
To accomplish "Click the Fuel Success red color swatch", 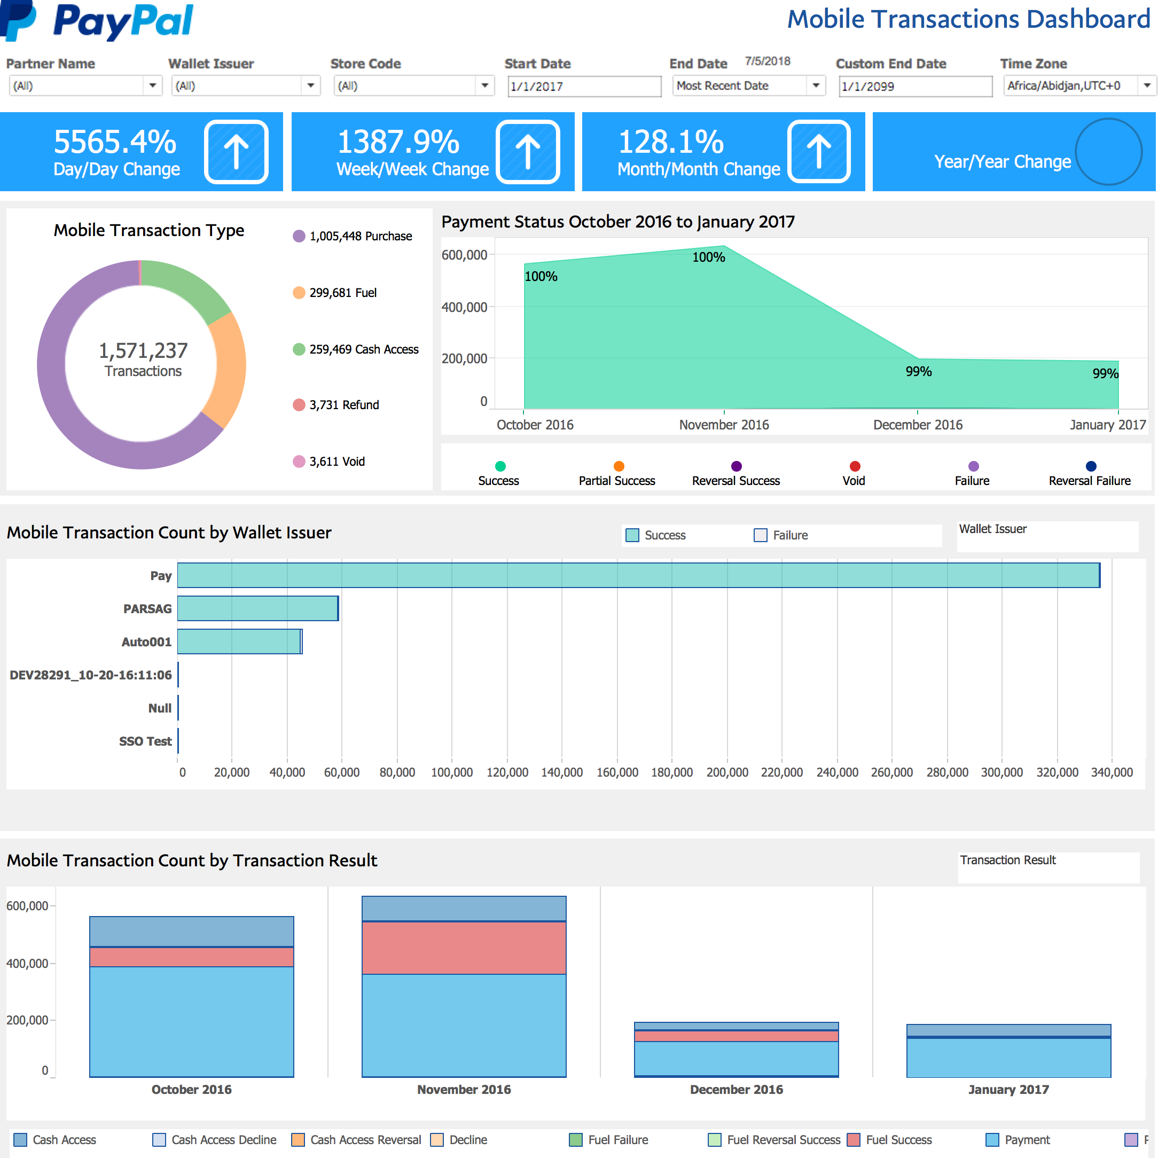I will point(854,1139).
